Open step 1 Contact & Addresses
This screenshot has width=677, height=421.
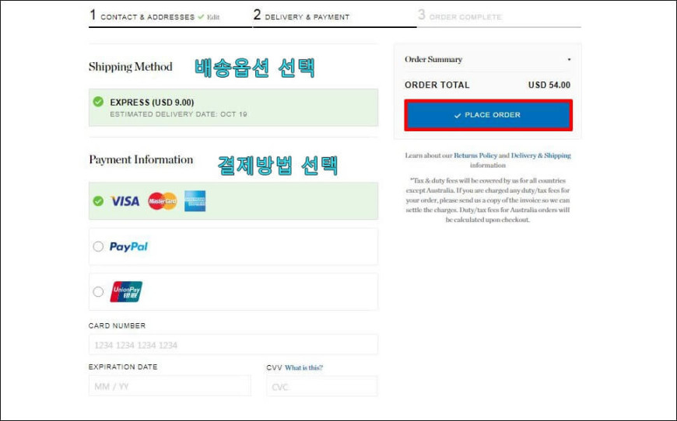(142, 16)
